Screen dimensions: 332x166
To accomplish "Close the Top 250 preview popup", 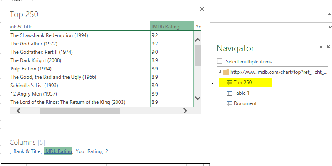I will [202, 9].
